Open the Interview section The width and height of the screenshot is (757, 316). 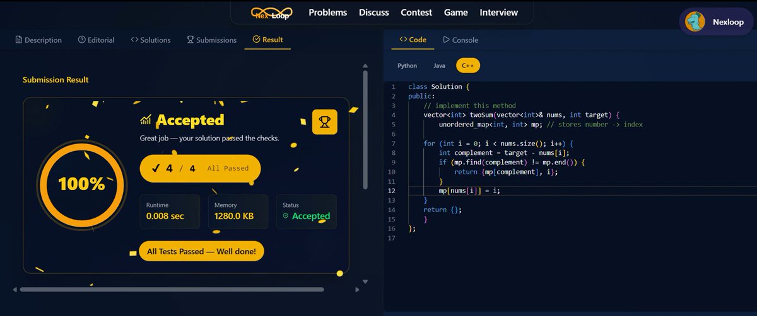499,13
